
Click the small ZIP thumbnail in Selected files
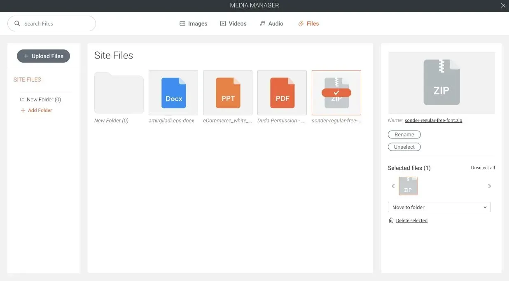(x=408, y=186)
